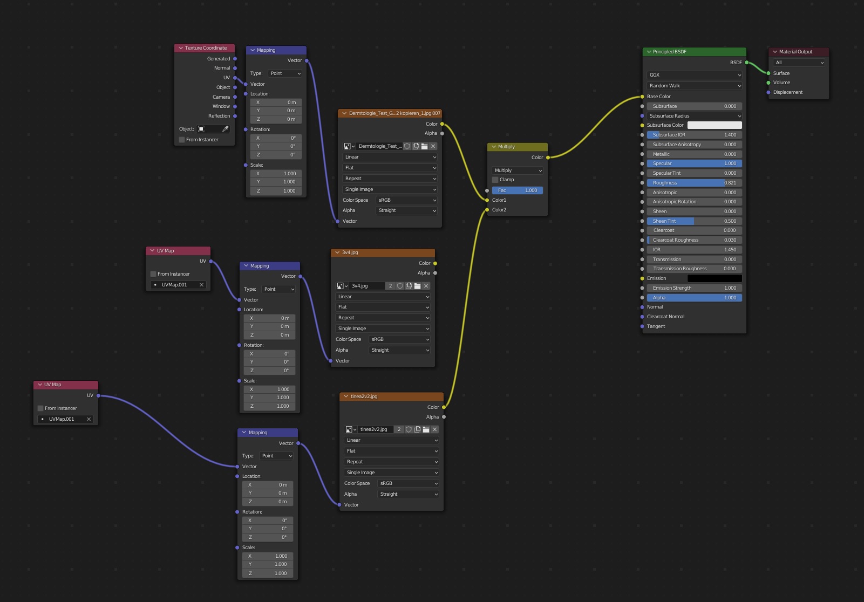Click the black Emission color swatch
The height and width of the screenshot is (602, 864).
coord(715,278)
